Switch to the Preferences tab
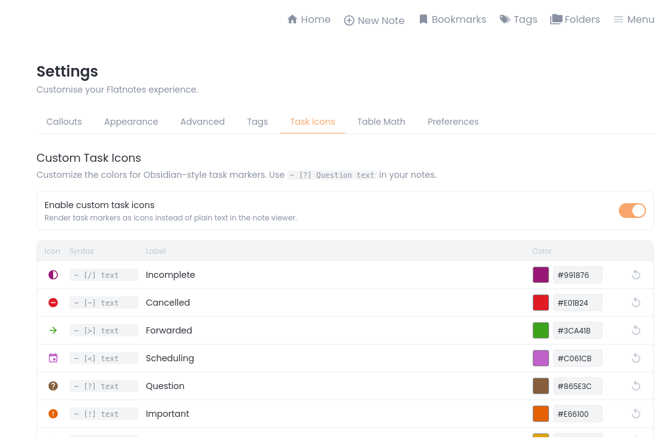This screenshot has height=444, width=667. (x=453, y=122)
